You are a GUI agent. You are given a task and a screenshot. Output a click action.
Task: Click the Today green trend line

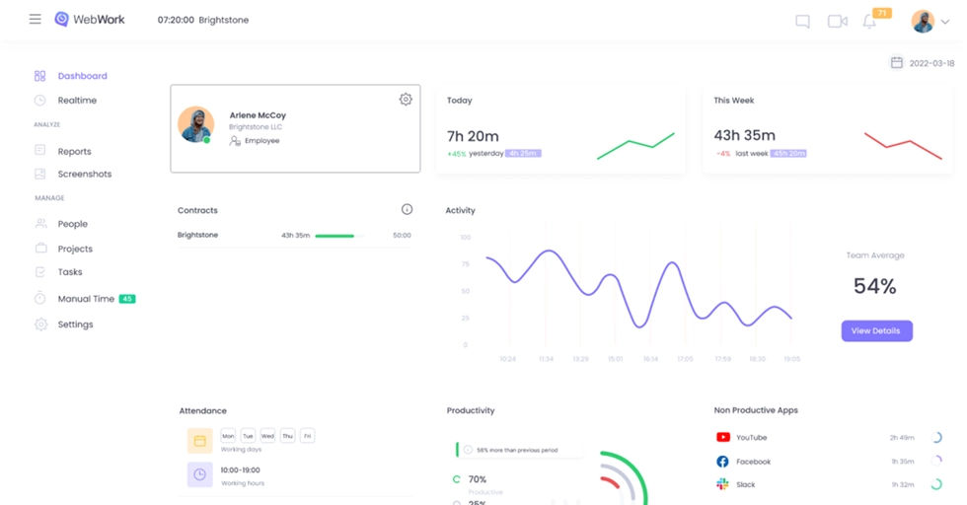(x=635, y=146)
